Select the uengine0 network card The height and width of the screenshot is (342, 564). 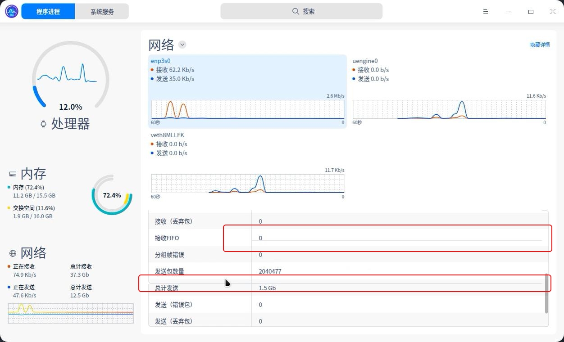pos(449,91)
